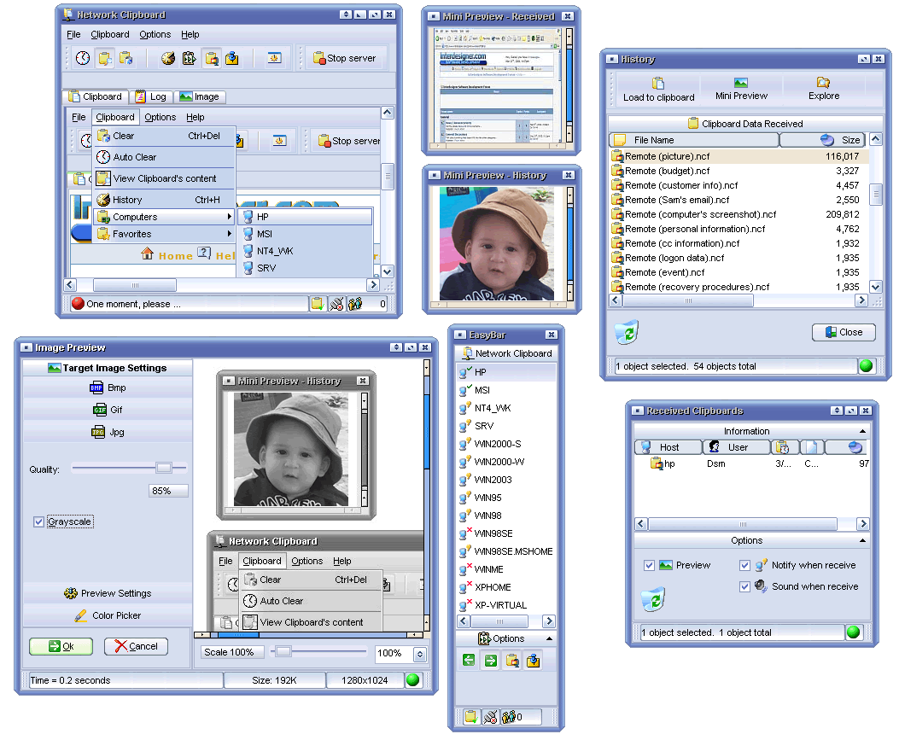
Task: Expand the Favorites submenu
Action: point(163,234)
